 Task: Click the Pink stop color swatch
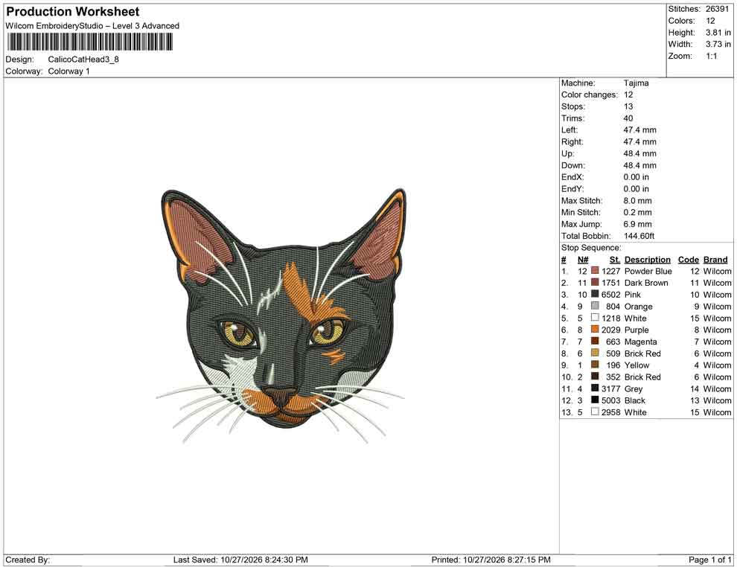click(595, 295)
